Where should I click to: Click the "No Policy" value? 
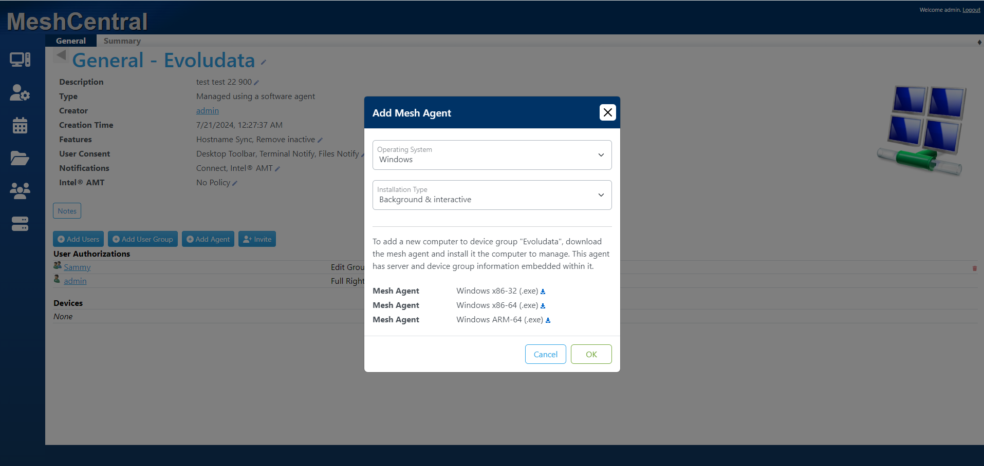click(x=213, y=183)
